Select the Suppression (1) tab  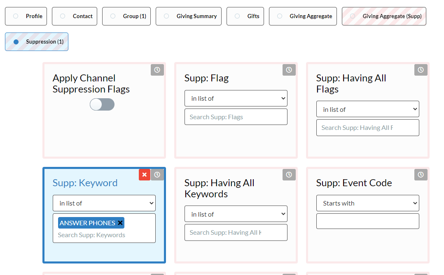tap(37, 42)
